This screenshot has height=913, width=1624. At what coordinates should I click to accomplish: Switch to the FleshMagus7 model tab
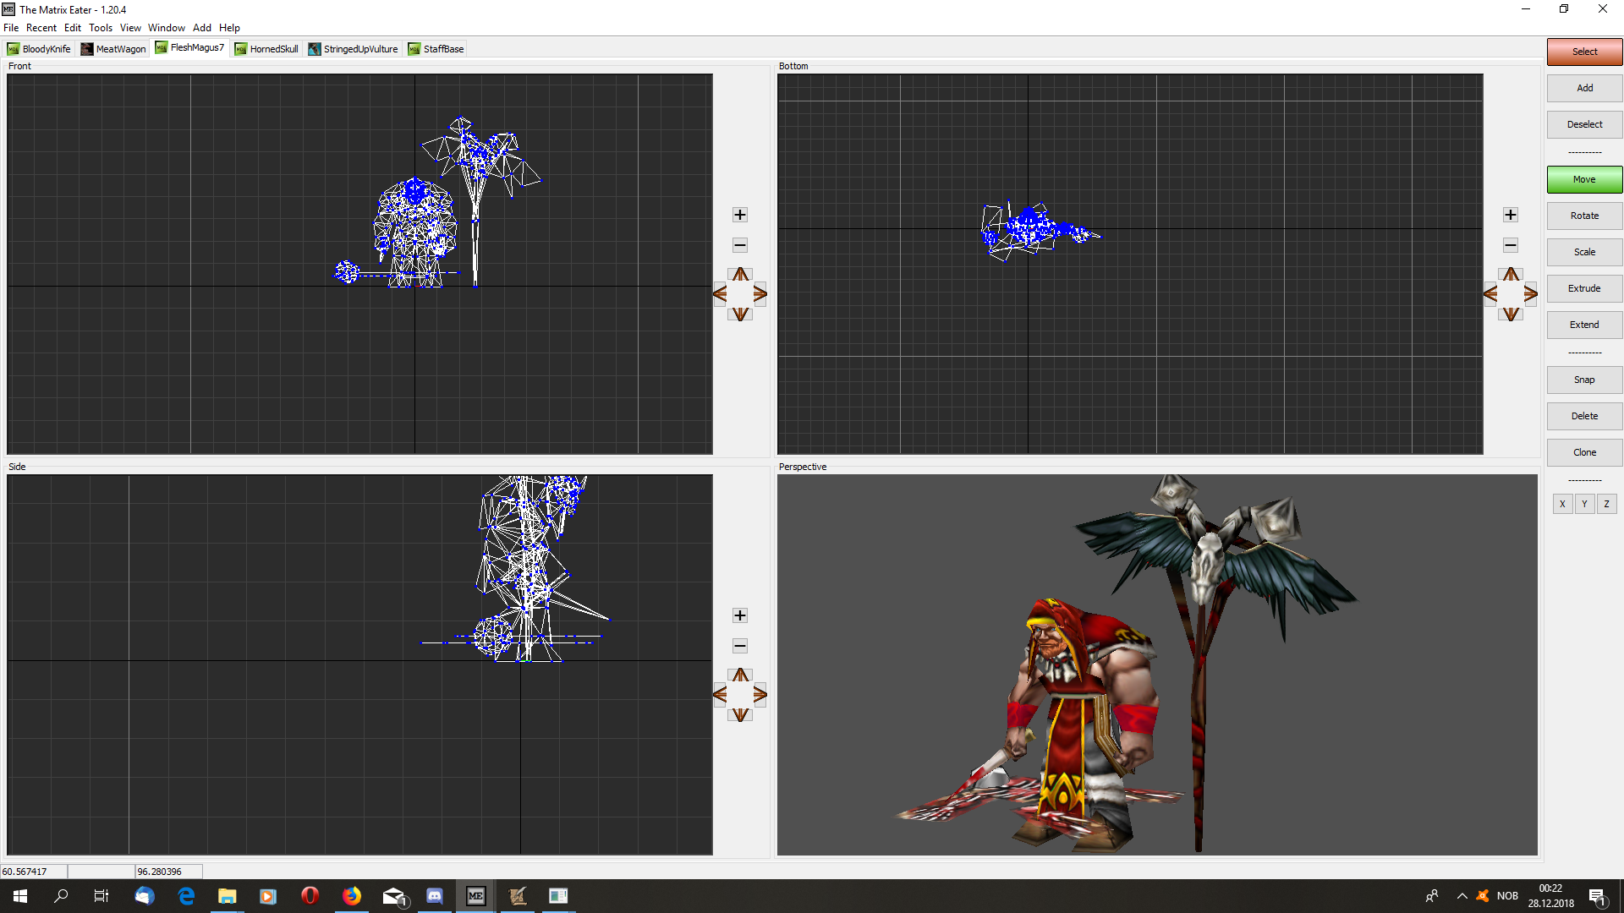(190, 47)
